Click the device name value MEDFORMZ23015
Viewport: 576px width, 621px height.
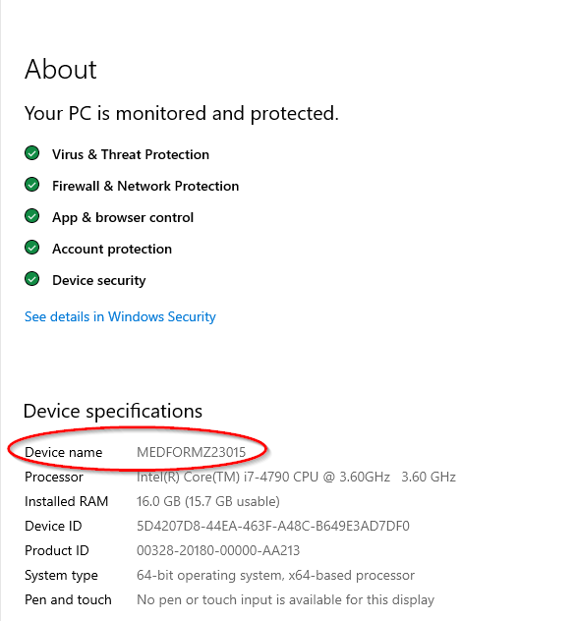pyautogui.click(x=191, y=452)
